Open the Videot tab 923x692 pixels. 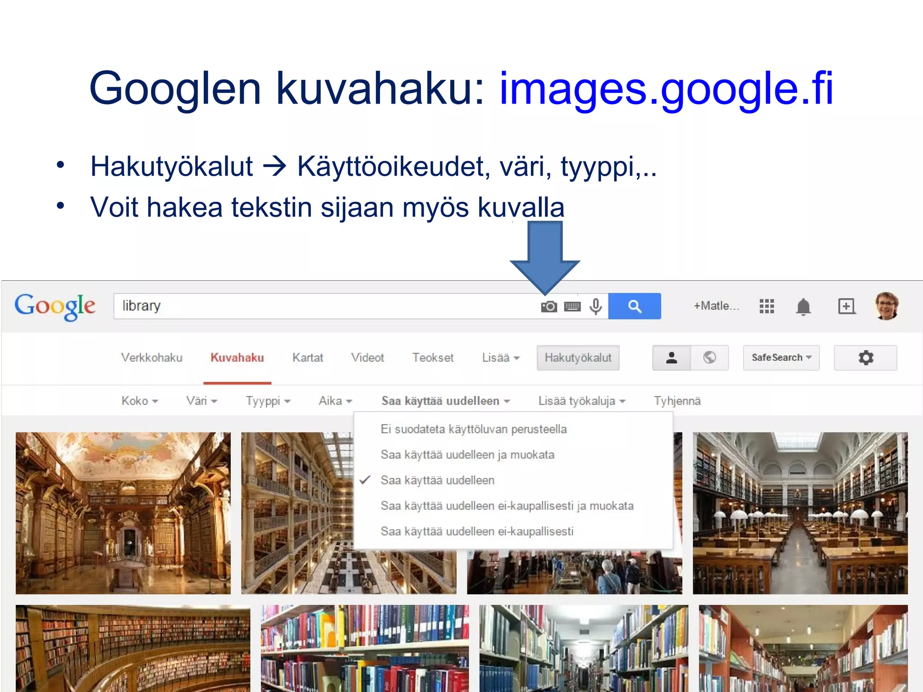367,358
